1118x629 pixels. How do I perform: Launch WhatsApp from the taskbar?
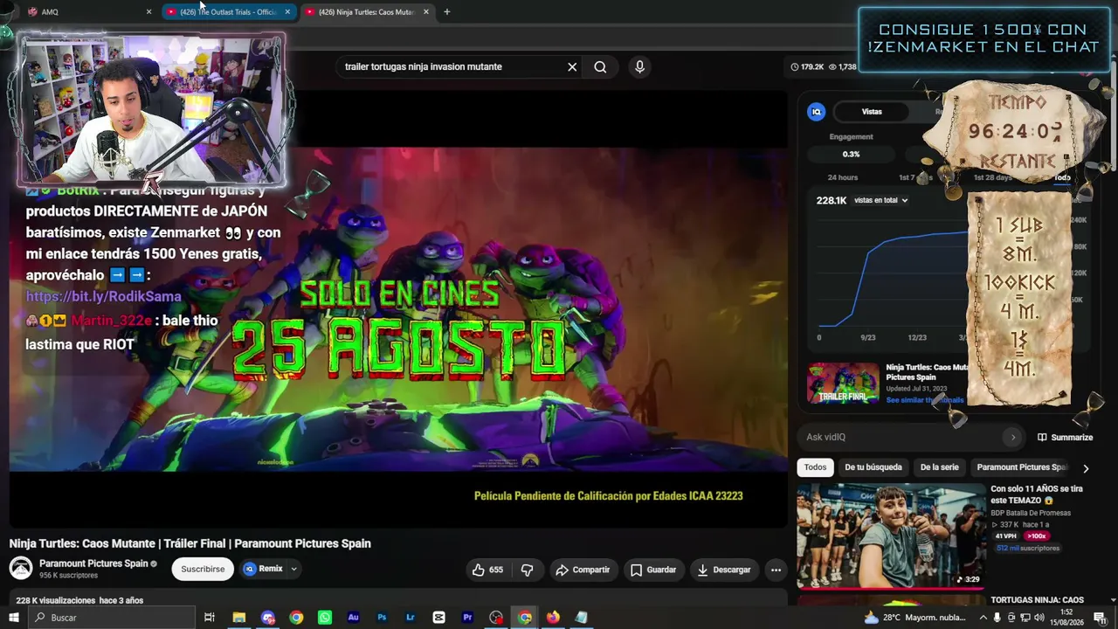pos(325,618)
